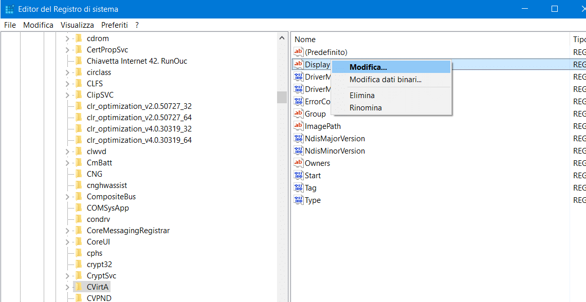Expand the circlass key
586x302 pixels.
67,72
